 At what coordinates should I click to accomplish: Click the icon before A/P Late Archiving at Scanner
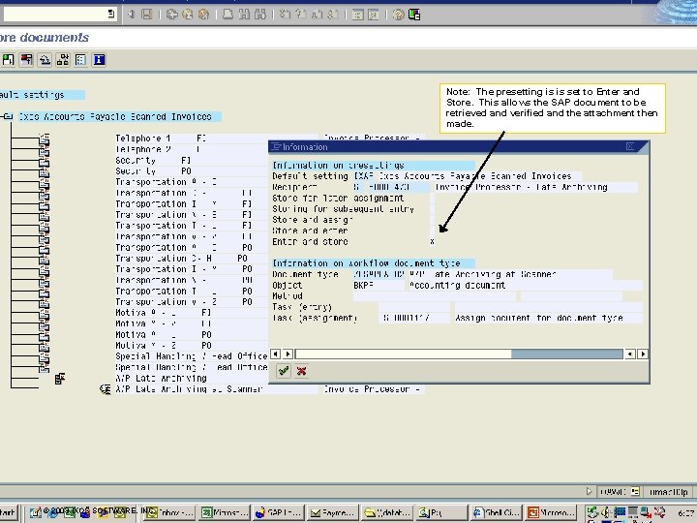pyautogui.click(x=106, y=389)
